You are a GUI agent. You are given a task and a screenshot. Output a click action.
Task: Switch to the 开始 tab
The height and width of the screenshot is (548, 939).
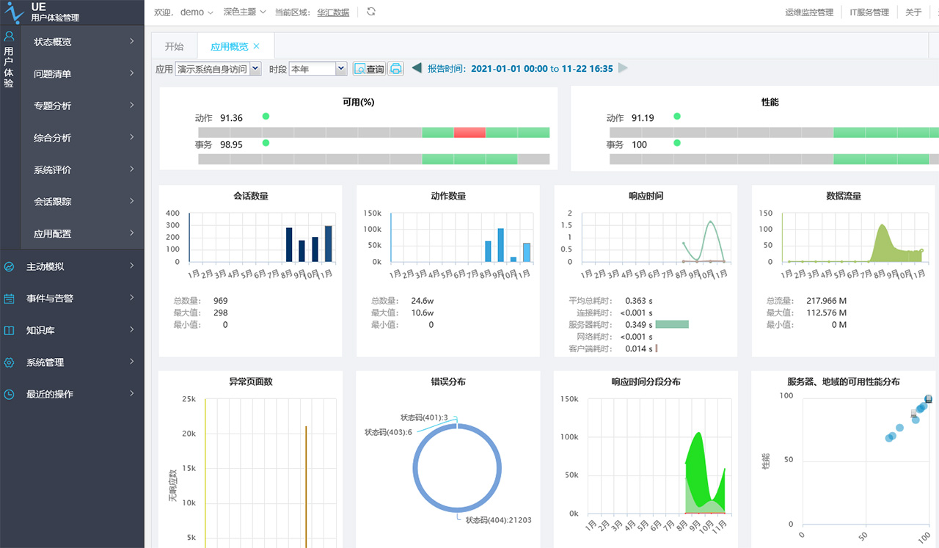(174, 46)
